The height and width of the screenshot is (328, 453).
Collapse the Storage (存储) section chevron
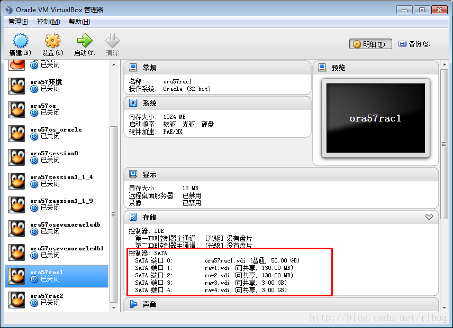[429, 217]
